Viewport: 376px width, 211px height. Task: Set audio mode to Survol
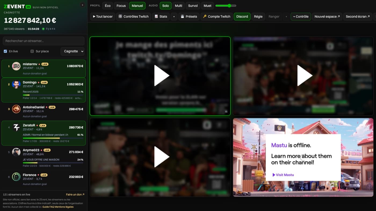pos(193,6)
